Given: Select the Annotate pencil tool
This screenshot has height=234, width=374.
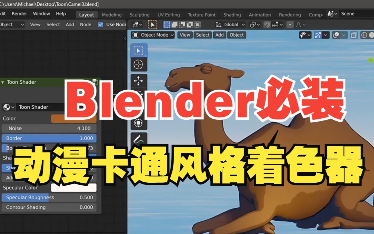Looking at the screenshot, I should pyautogui.click(x=139, y=139).
